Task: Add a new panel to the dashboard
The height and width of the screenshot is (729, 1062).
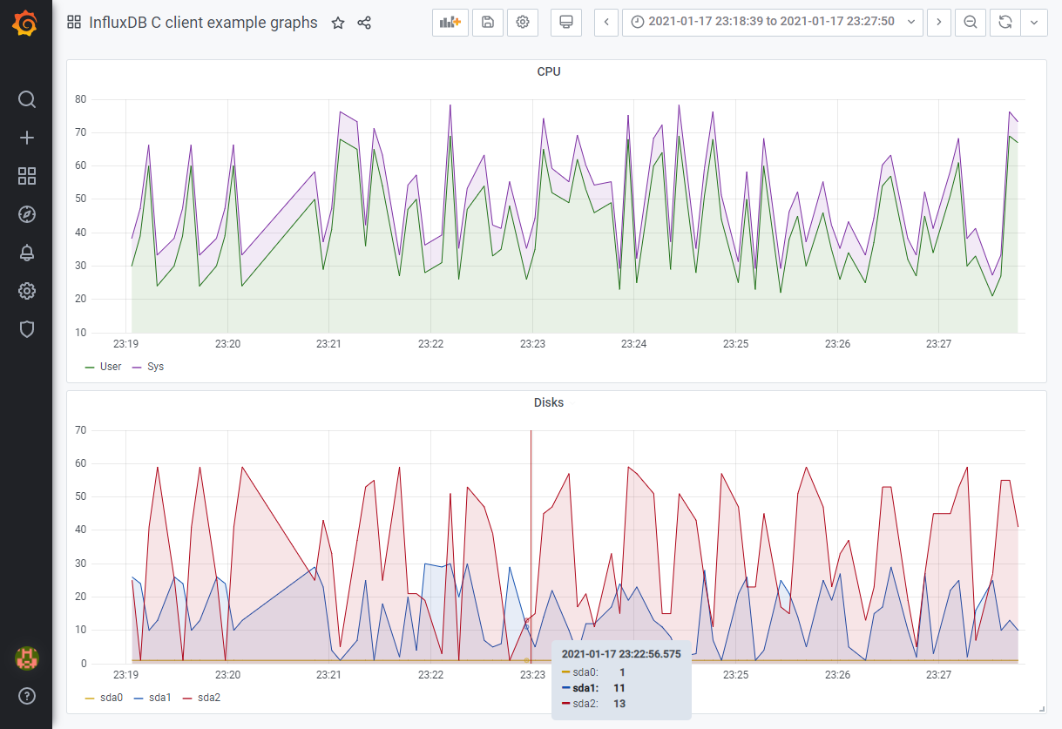Action: 450,22
